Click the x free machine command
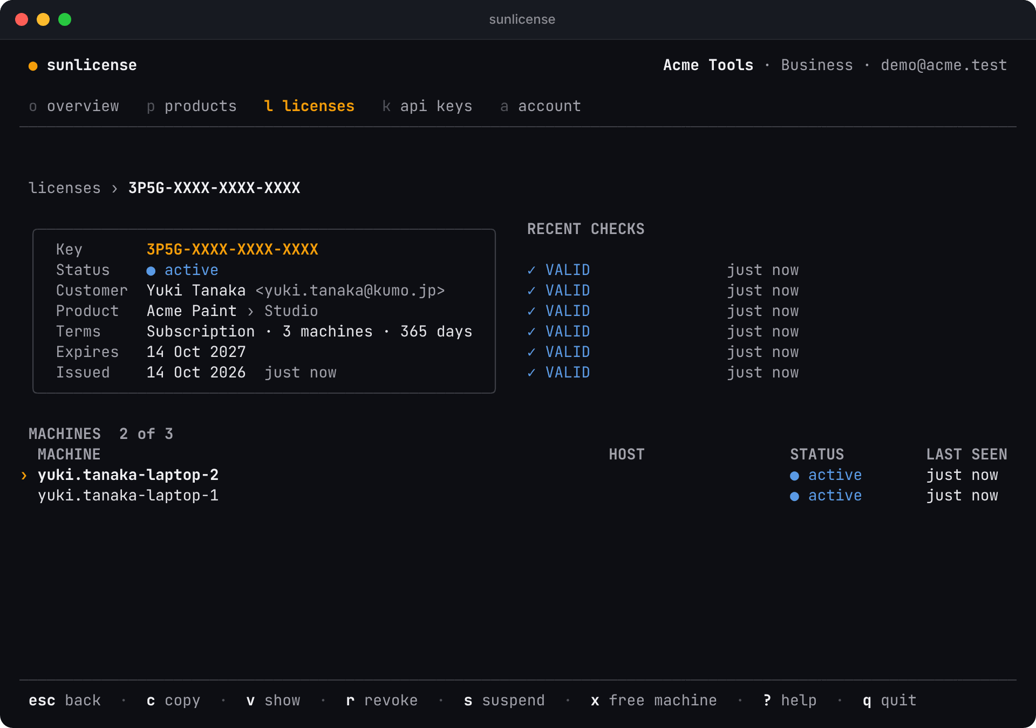This screenshot has width=1036, height=728. click(654, 700)
